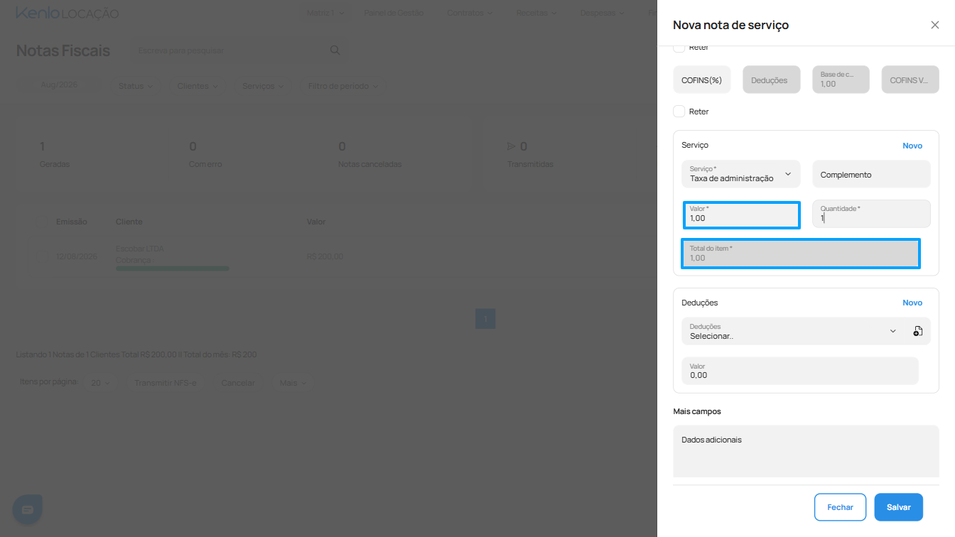Open the Serviços filter dropdown
955x537 pixels.
pyautogui.click(x=263, y=86)
